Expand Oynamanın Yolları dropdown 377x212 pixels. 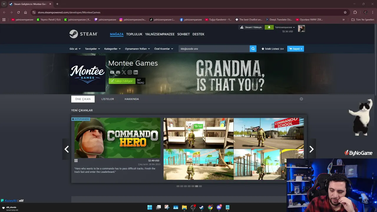[x=138, y=49]
